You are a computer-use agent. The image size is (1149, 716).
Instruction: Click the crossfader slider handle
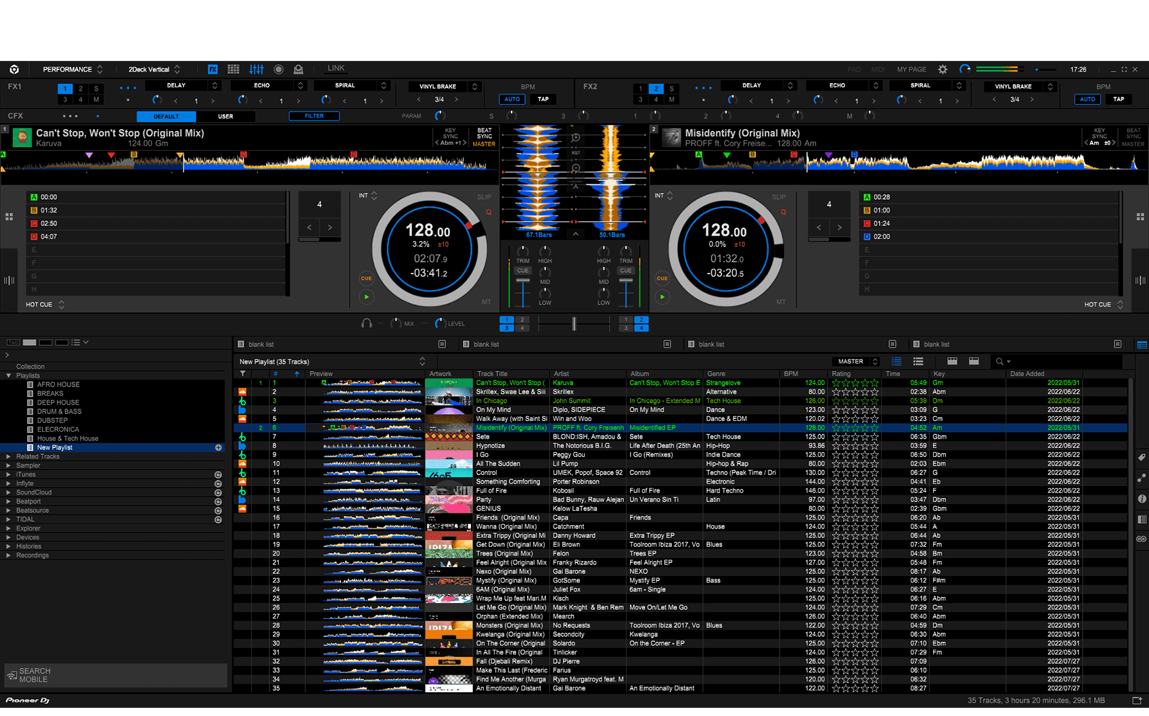pyautogui.click(x=574, y=323)
